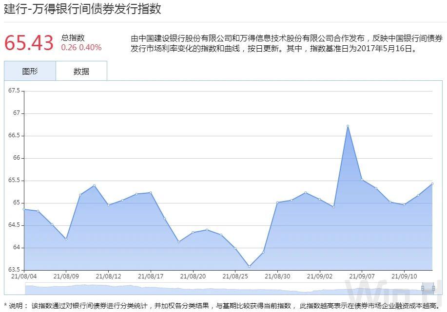Click the y-axis label 64.5
The height and width of the screenshot is (312, 447).
pos(14,225)
